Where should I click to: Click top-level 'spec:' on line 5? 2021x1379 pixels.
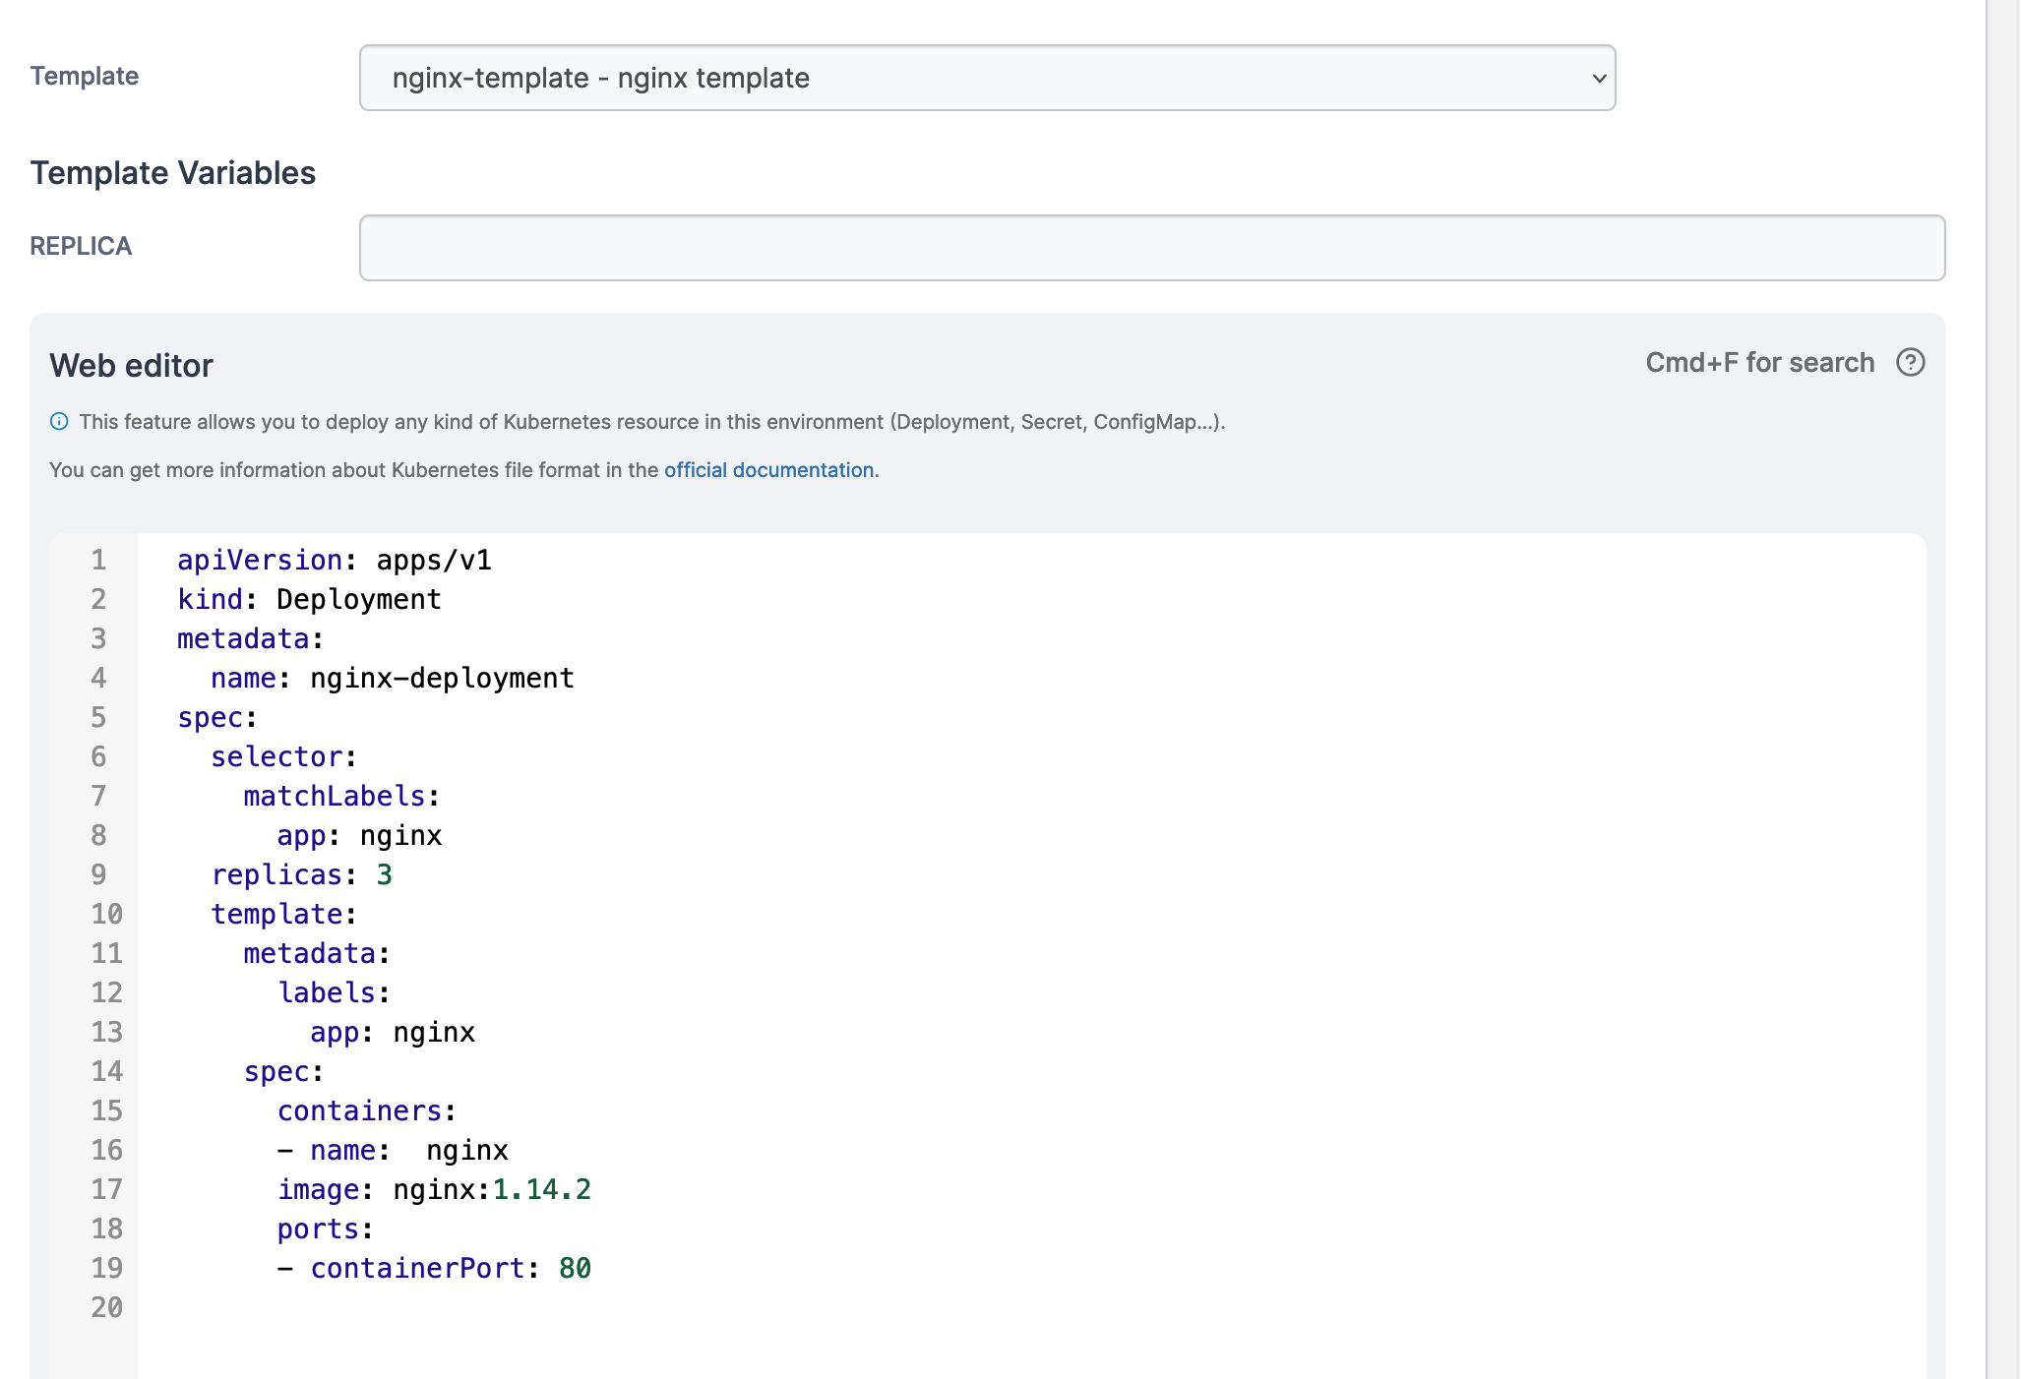pyautogui.click(x=217, y=717)
